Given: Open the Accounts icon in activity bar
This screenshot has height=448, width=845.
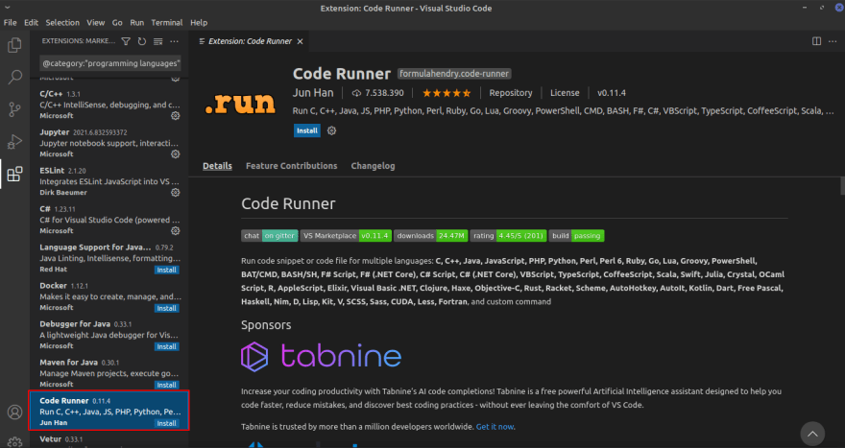Looking at the screenshot, I should tap(14, 412).
